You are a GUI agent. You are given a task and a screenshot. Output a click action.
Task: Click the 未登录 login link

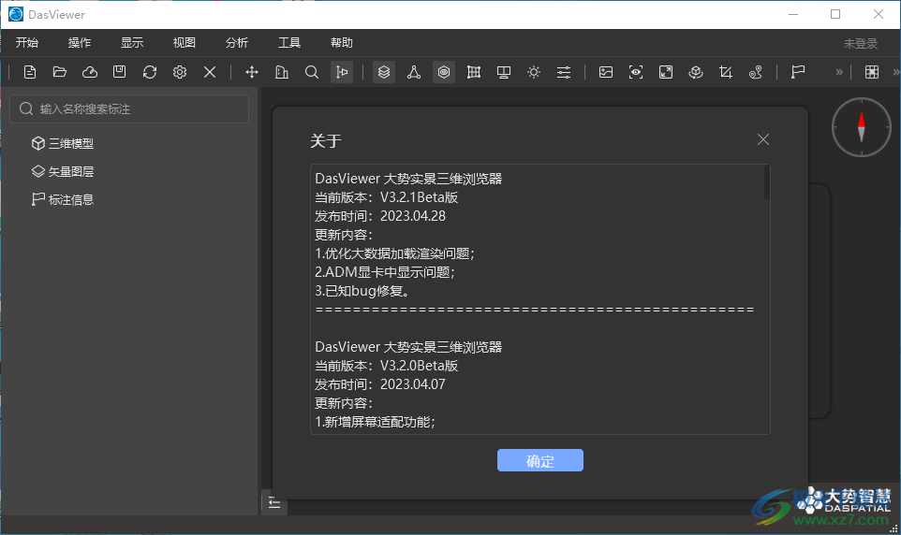(860, 44)
